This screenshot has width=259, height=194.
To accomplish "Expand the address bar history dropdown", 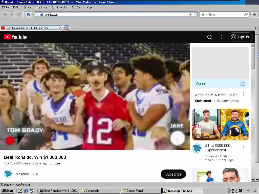I will pos(195,14).
